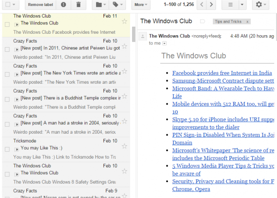Viewport: 277px width, 198px height.
Task: Click importance marker on Tricksmode email
Action: click(x=17, y=149)
